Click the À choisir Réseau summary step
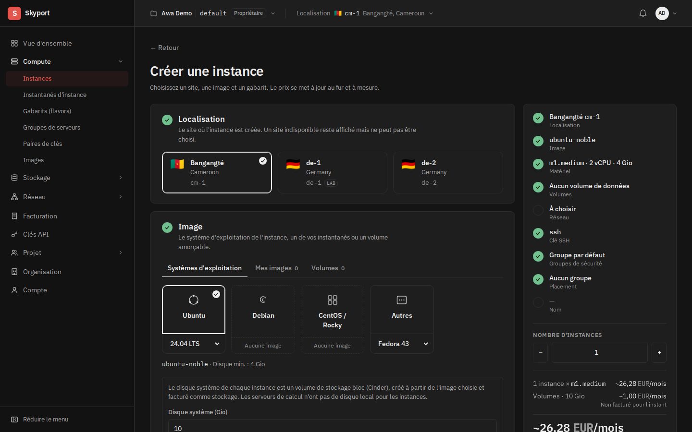The width and height of the screenshot is (692, 432). [x=600, y=213]
